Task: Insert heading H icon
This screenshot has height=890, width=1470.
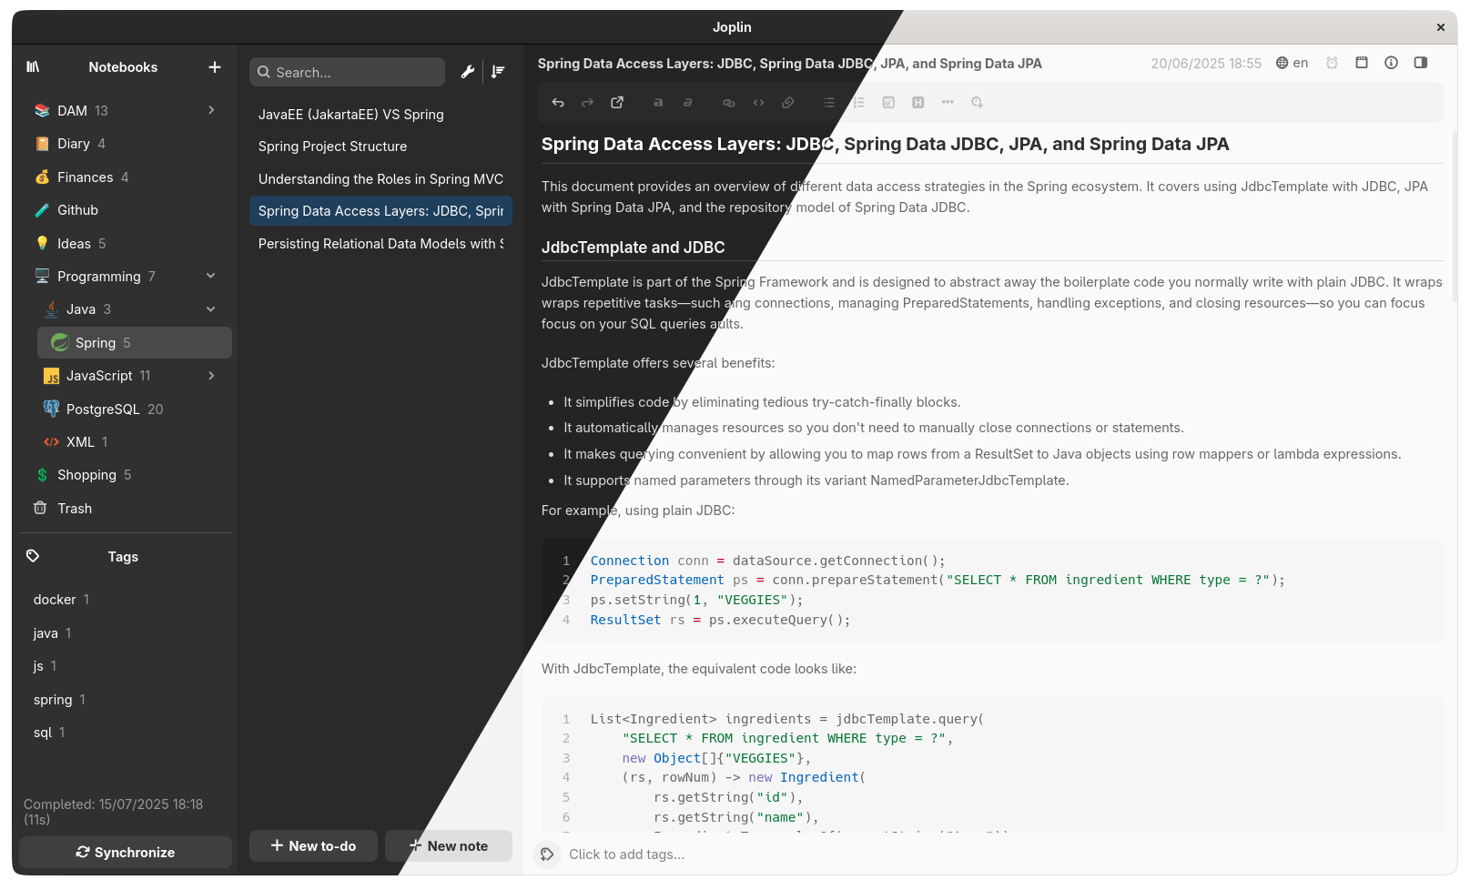Action: [918, 103]
